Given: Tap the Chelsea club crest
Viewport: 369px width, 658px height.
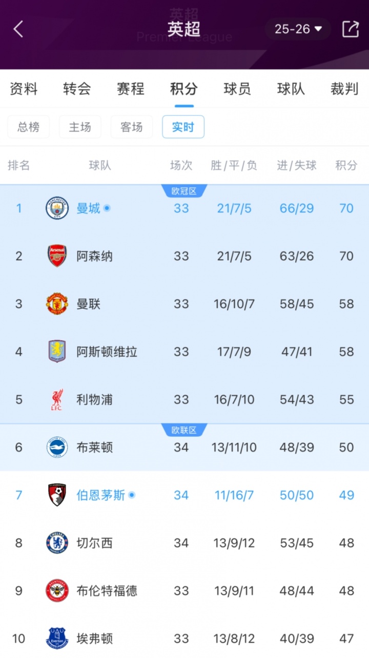Looking at the screenshot, I should coord(57,543).
